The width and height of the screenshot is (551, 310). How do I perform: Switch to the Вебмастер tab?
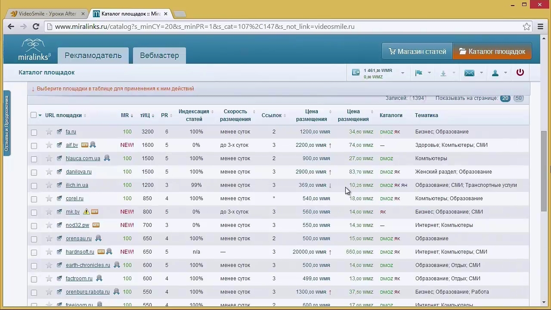159,56
